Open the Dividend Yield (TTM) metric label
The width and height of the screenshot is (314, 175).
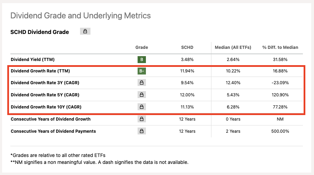coord(33,60)
